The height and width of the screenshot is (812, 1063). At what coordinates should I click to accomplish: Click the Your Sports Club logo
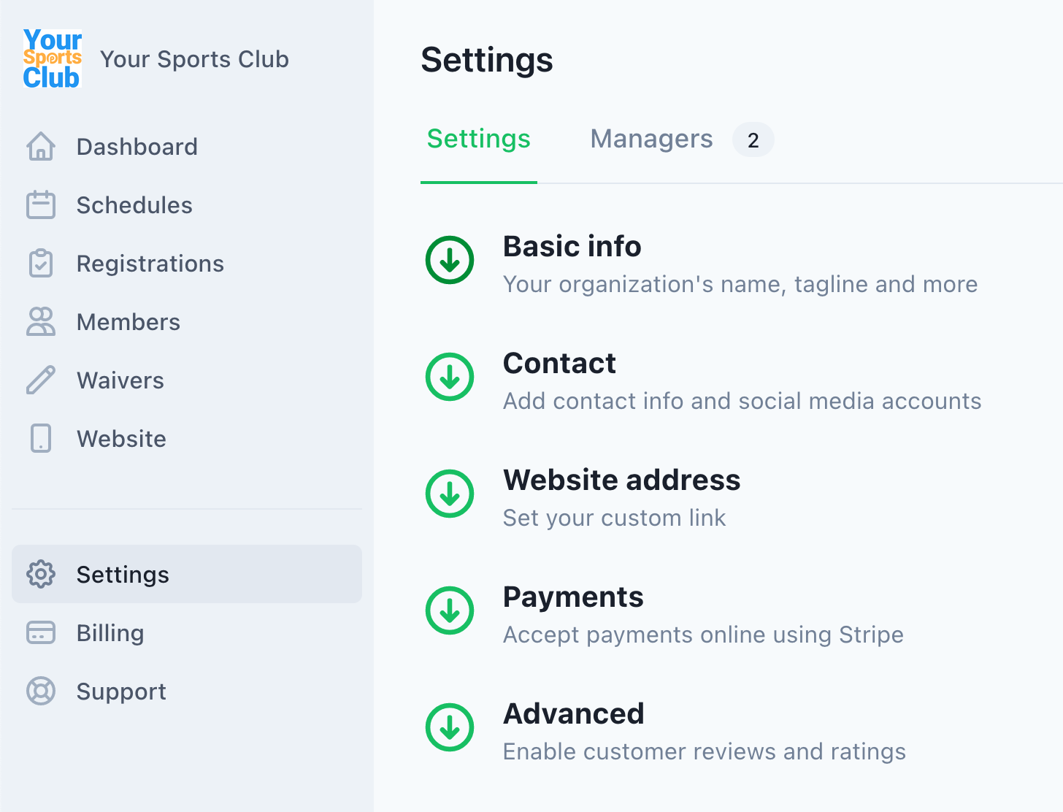[52, 58]
